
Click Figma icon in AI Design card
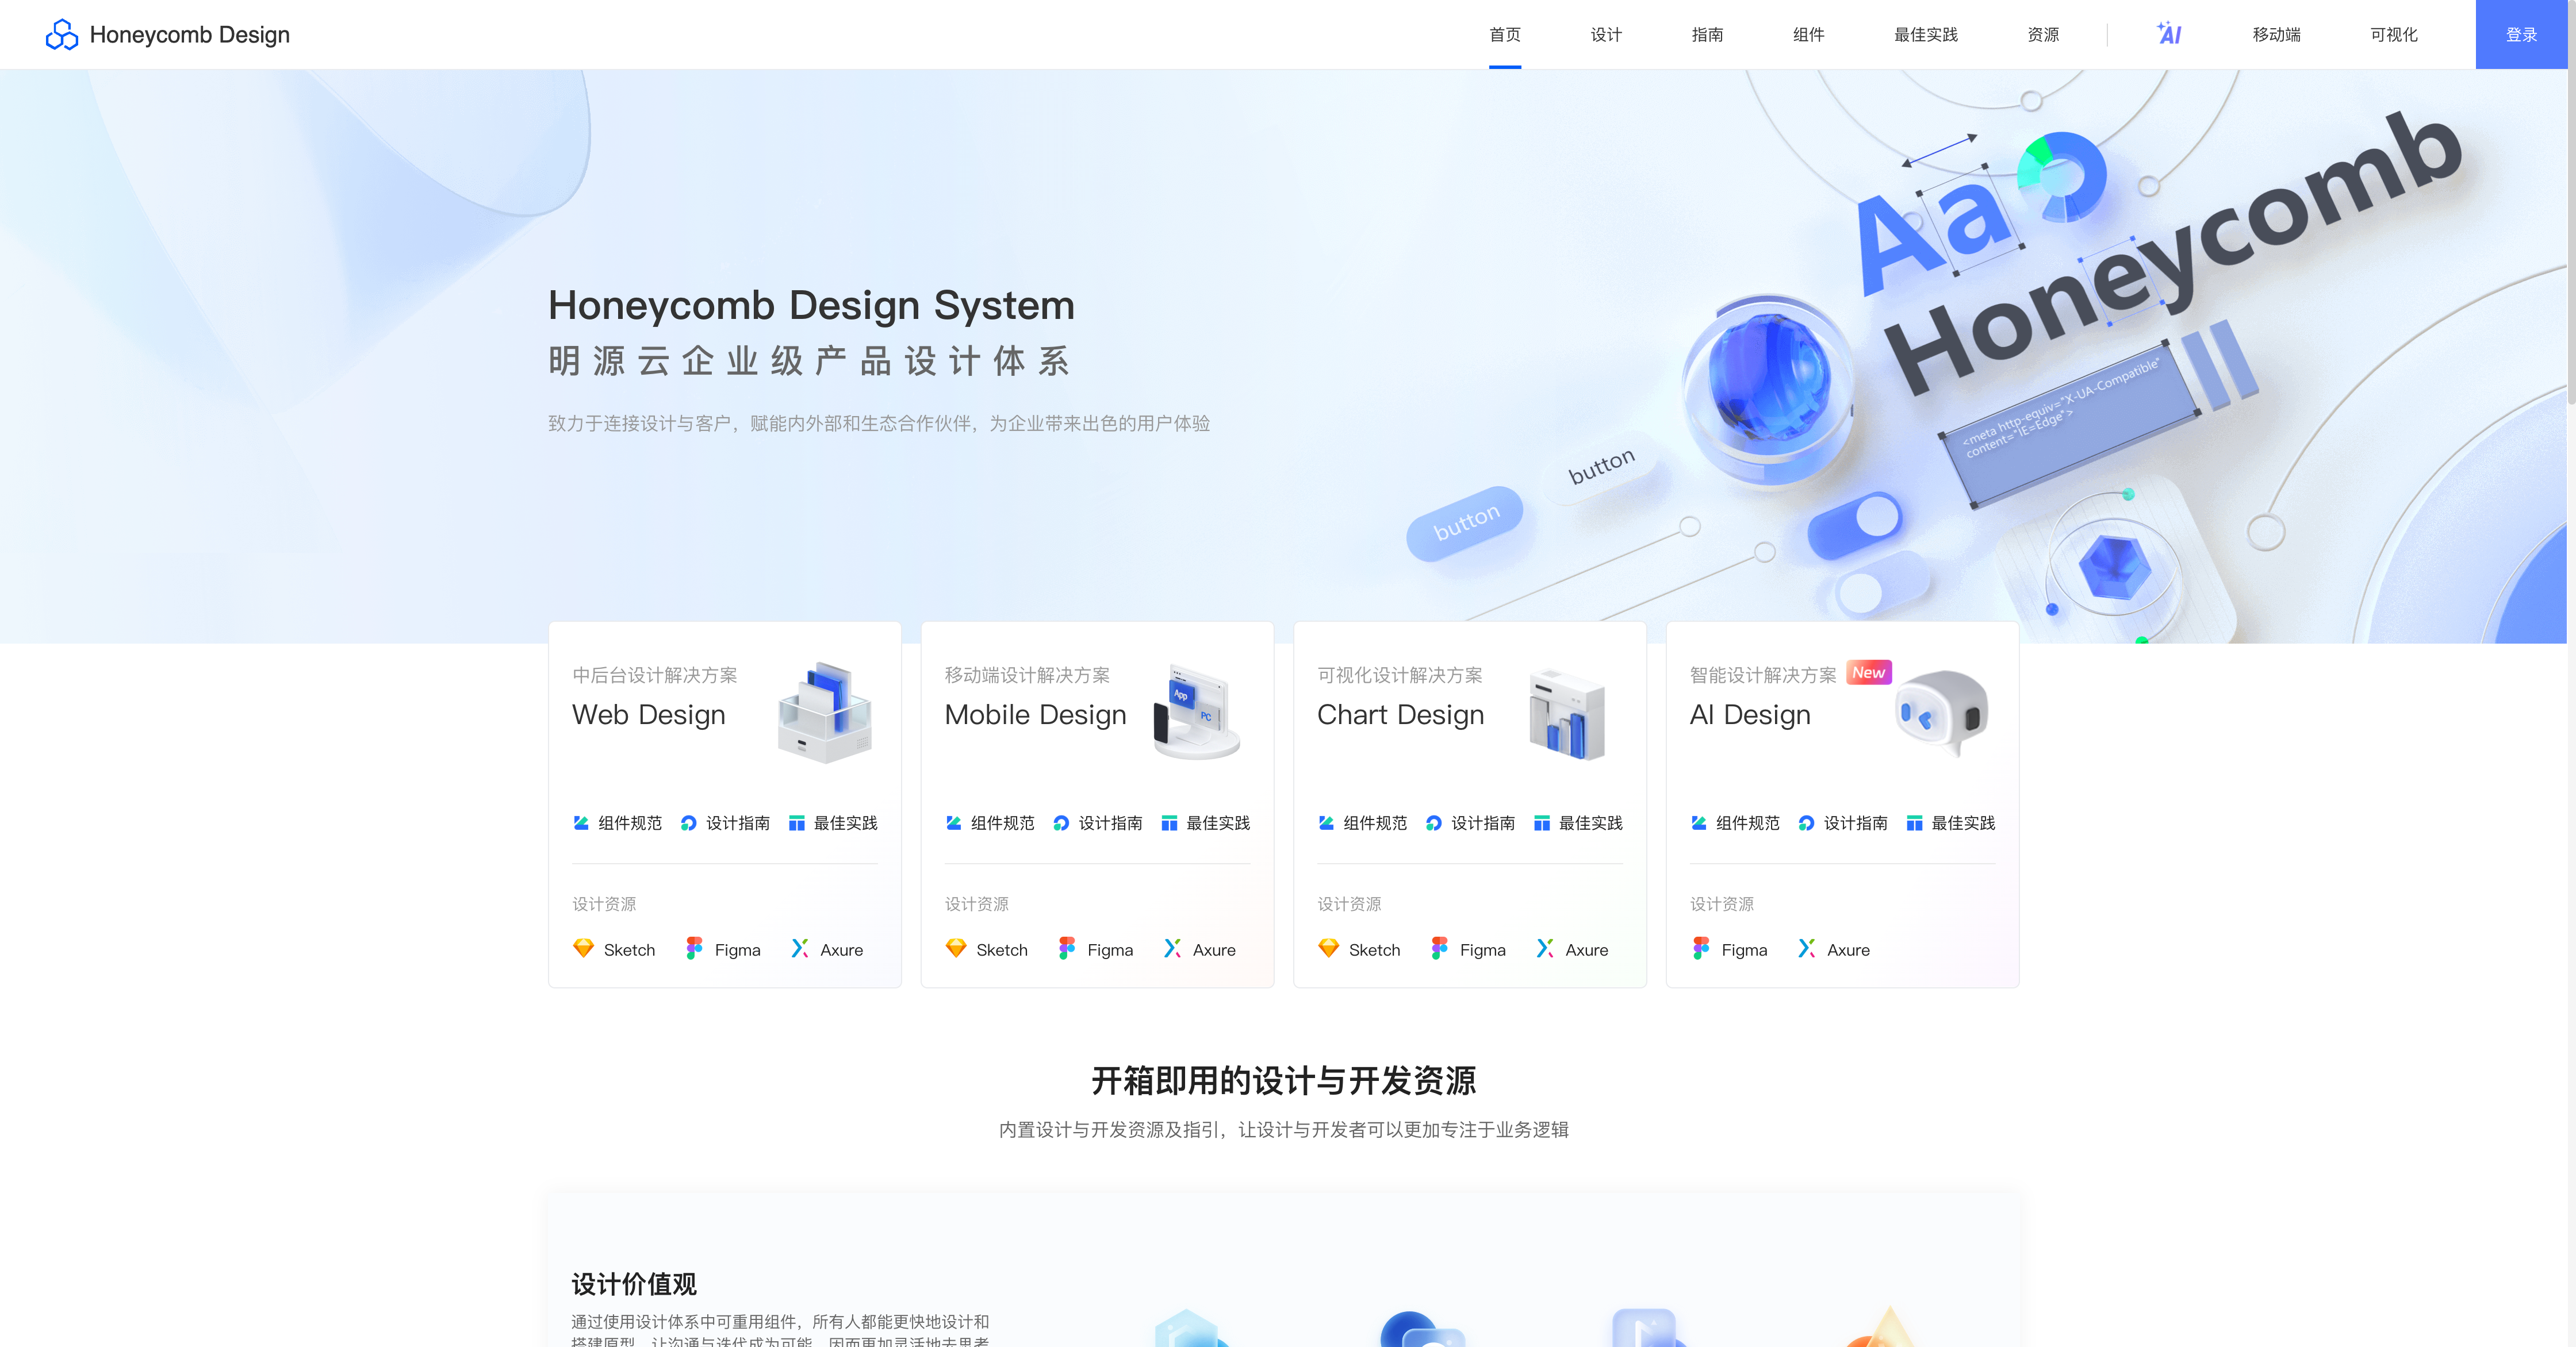1701,948
